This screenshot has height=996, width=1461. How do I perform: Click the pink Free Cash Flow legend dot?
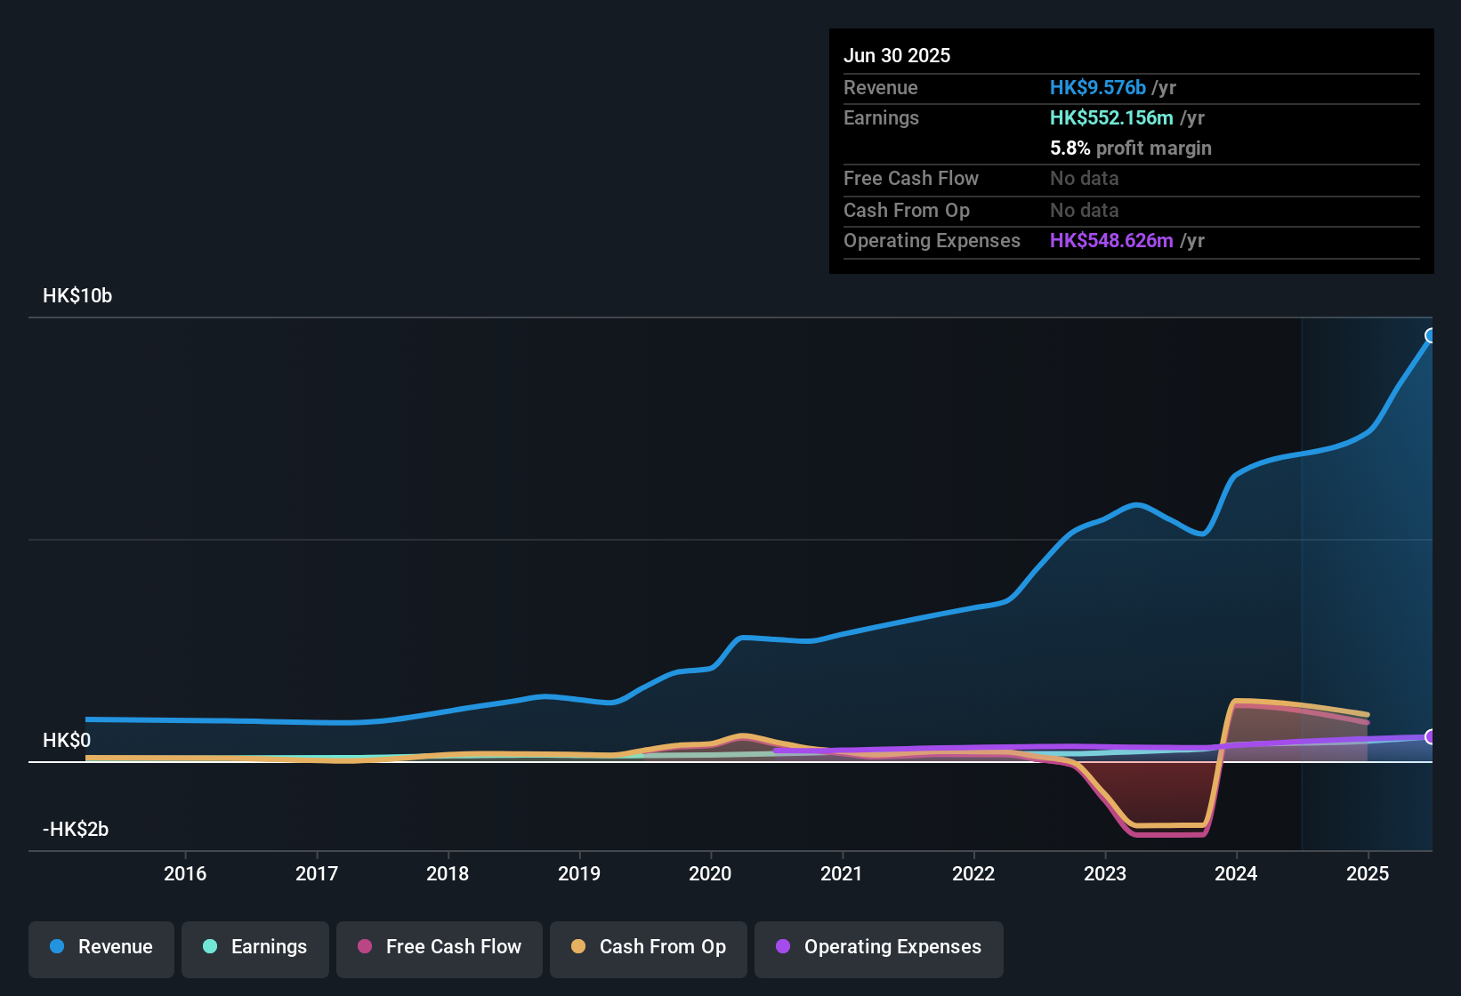coord(364,947)
